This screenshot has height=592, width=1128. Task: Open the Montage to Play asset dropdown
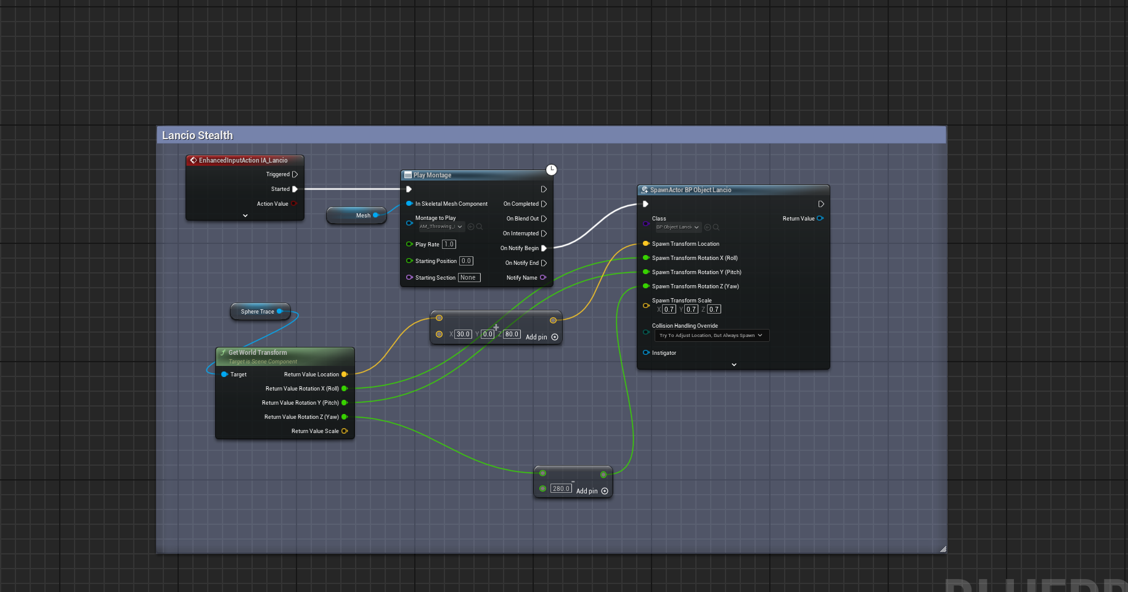pyautogui.click(x=441, y=227)
